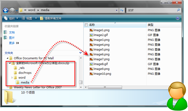Viewport: 188px width, 111px height.
Task: Click the magnifier search icon
Action: point(178,10)
